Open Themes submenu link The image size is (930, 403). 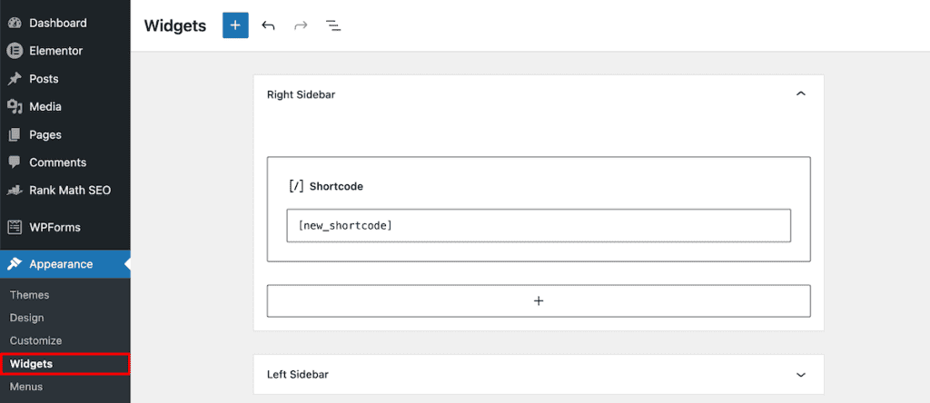[30, 295]
